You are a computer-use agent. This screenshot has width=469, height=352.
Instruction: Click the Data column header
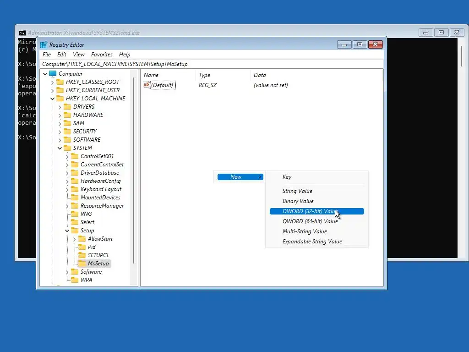(x=316, y=75)
